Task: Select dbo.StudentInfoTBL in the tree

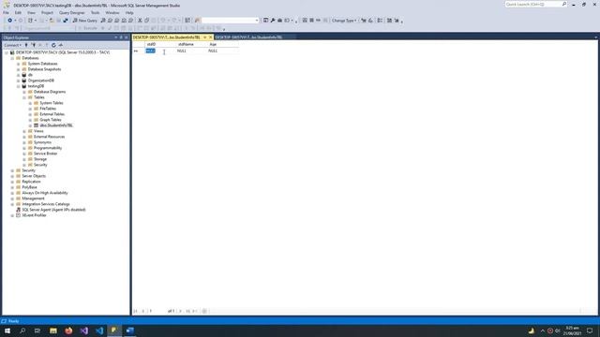Action: [56, 125]
